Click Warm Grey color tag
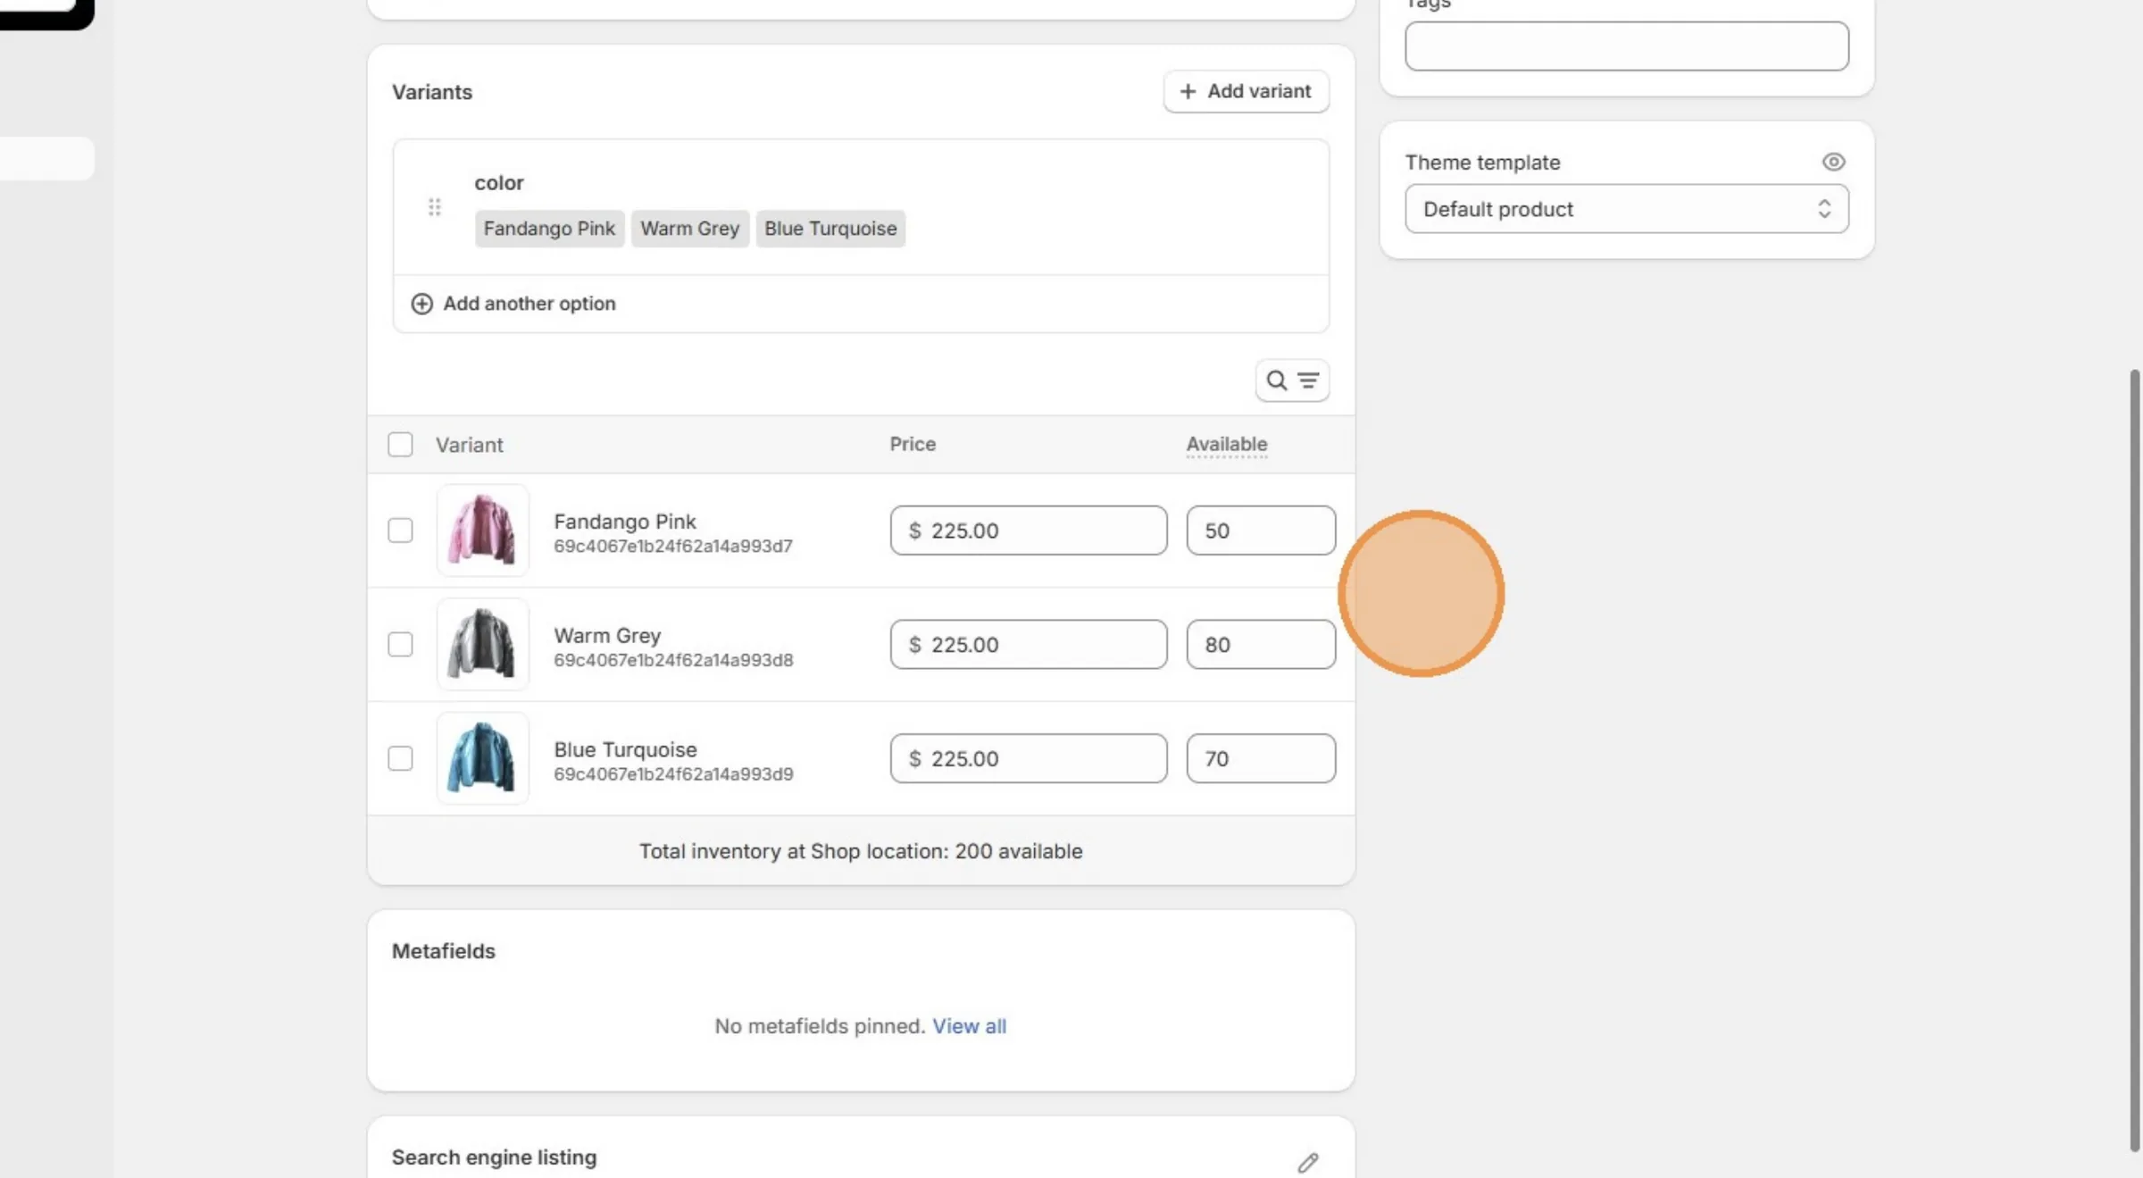This screenshot has width=2143, height=1178. (x=689, y=229)
